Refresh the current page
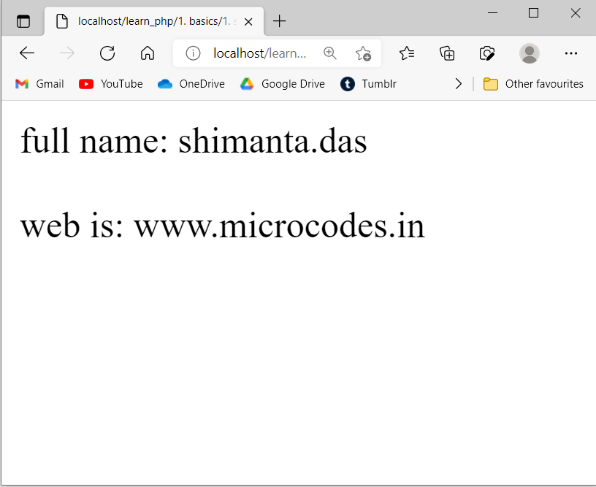Viewport: 596px width, 487px height. coord(107,53)
